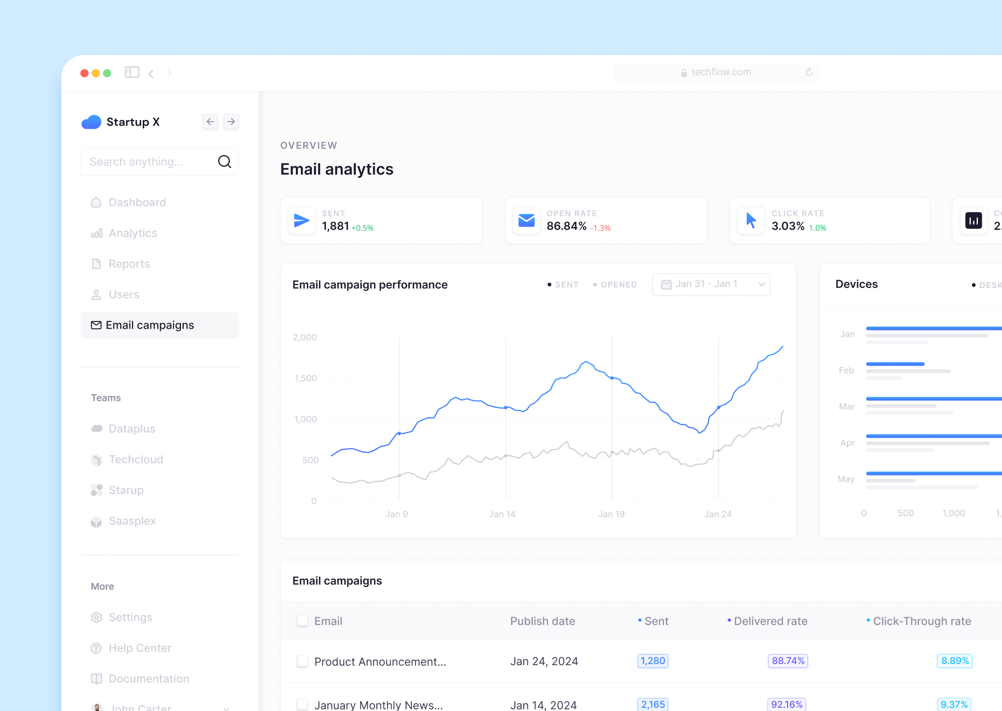Go to the Reports menu item
Image resolution: width=1002 pixels, height=711 pixels.
click(160, 264)
